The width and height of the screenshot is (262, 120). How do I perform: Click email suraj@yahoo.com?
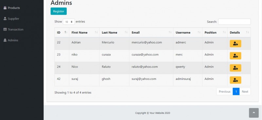coord(144,79)
